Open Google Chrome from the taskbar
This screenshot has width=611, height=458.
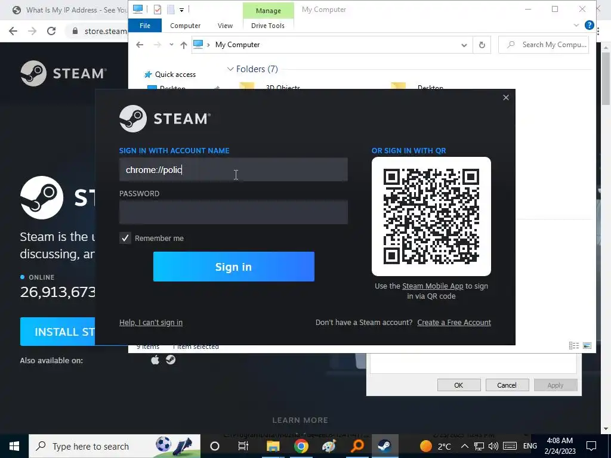[x=301, y=446]
